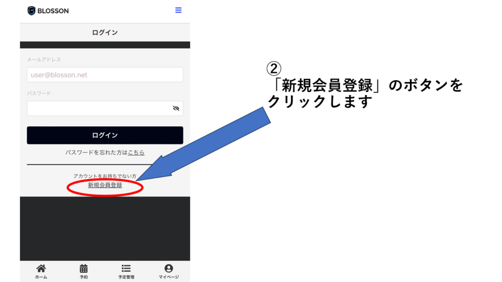Follow the こちら forgot-password link
Image resolution: width=502 pixels, height=282 pixels.
click(x=136, y=153)
